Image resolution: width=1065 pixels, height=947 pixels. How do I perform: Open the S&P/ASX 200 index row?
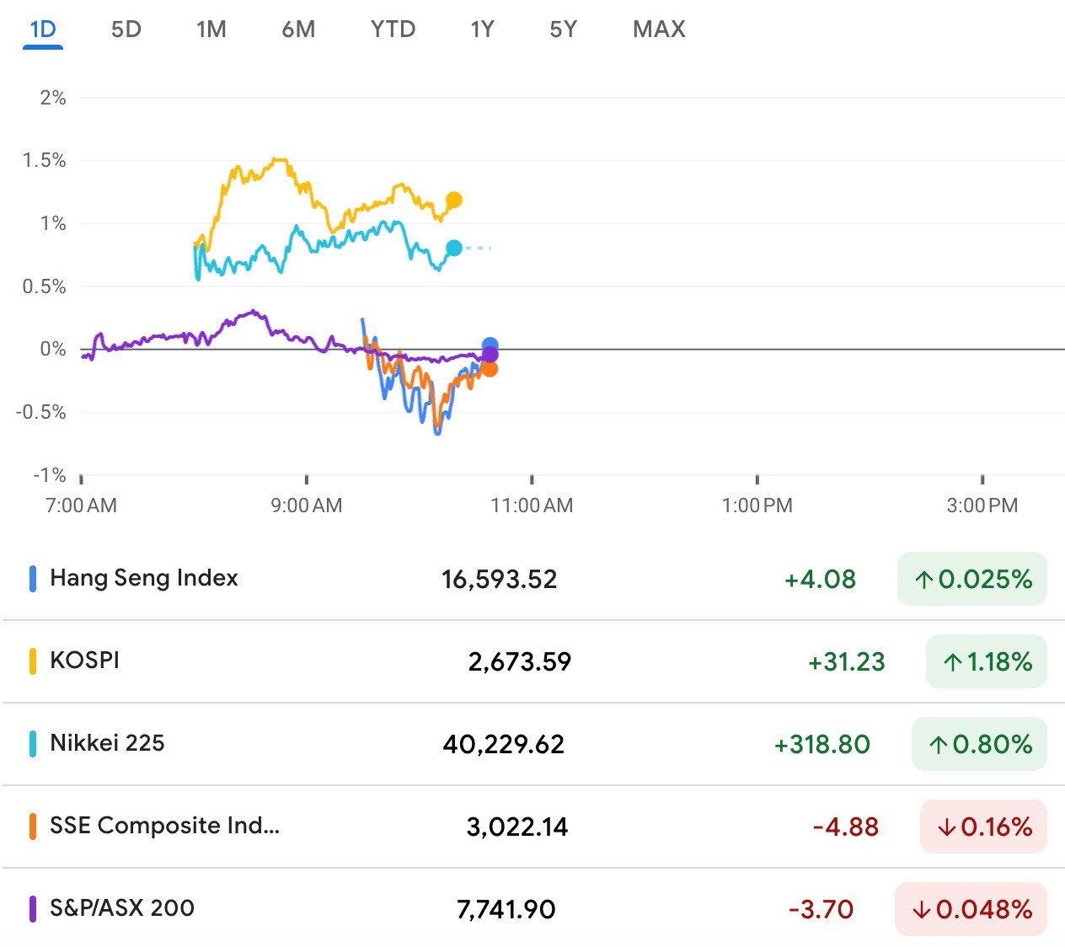coord(532,909)
